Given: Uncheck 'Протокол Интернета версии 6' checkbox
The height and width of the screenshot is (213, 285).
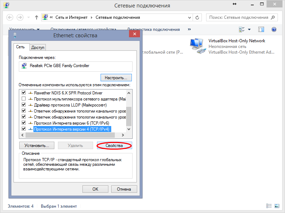Looking at the screenshot, I should (x=23, y=123).
